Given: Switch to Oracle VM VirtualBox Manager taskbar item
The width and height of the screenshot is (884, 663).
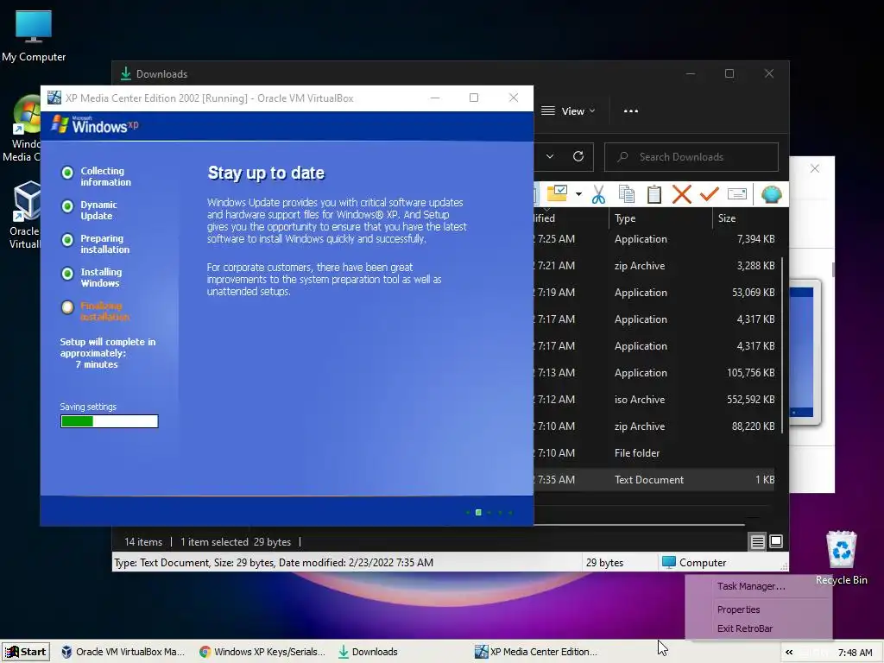Looking at the screenshot, I should click(123, 652).
